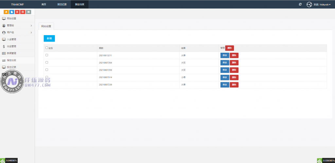
Task: Click 修改 for period 20210807264
Action: click(x=224, y=63)
